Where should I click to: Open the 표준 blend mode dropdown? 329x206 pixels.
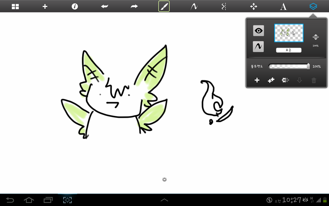289,50
